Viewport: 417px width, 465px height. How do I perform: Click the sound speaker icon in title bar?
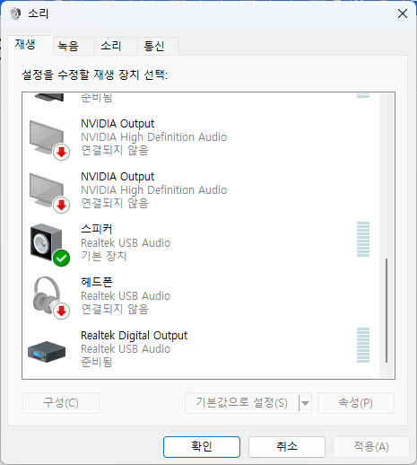tap(15, 13)
